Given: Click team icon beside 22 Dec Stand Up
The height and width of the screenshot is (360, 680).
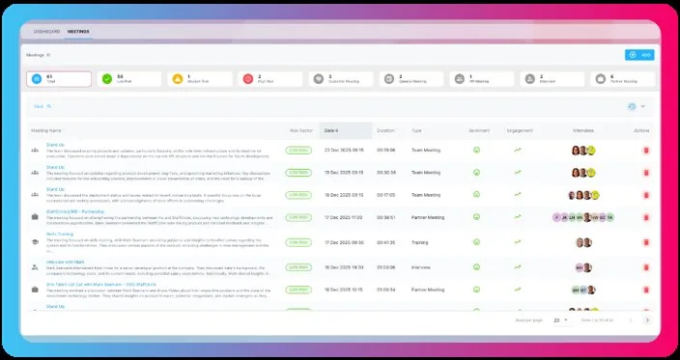Looking at the screenshot, I should 35,150.
